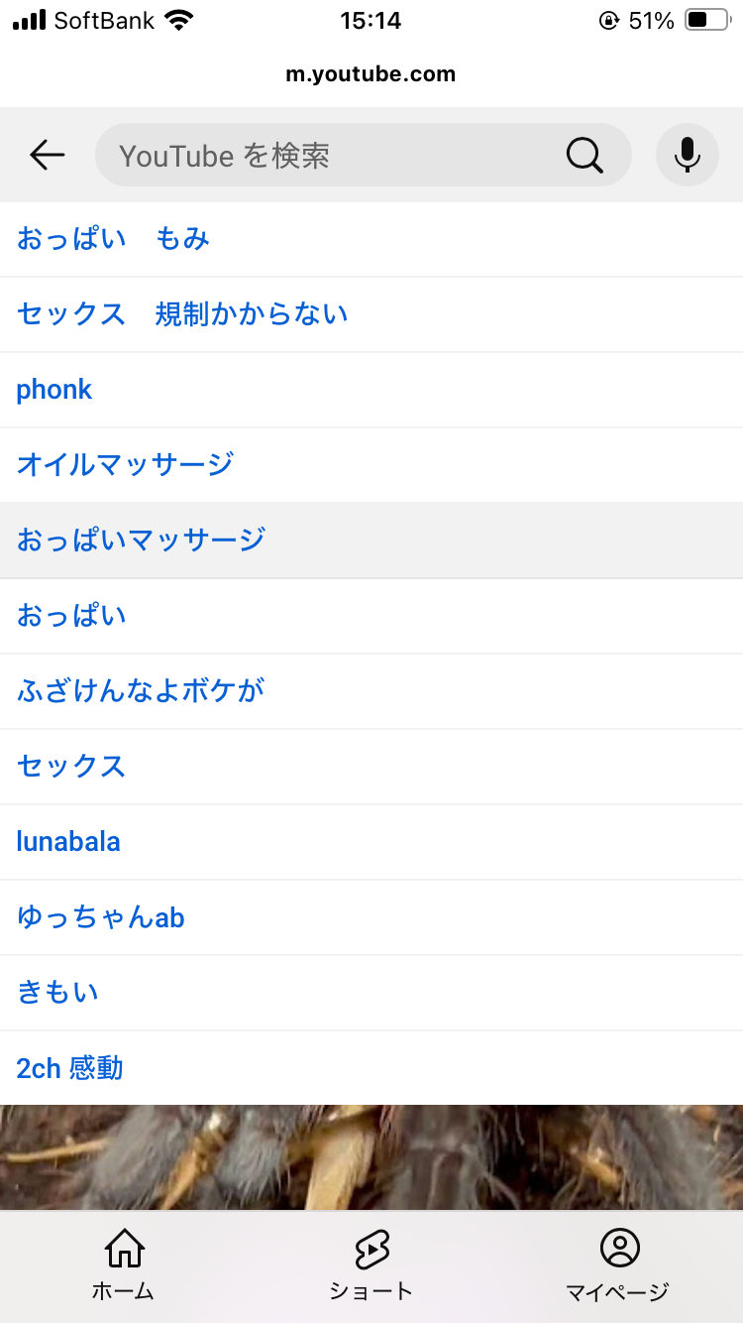Tap the back arrow icon

click(47, 155)
